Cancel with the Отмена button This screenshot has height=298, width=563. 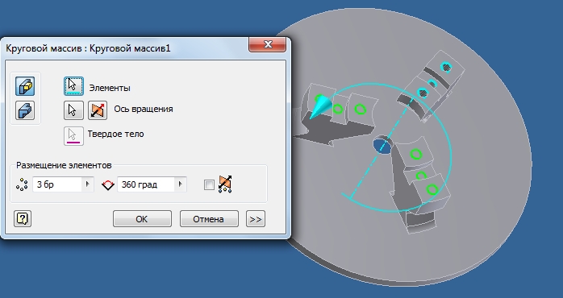click(x=209, y=219)
